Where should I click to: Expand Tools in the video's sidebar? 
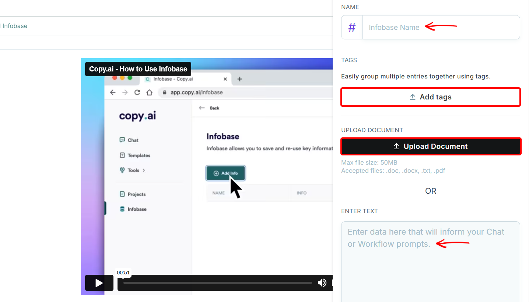pyautogui.click(x=133, y=170)
